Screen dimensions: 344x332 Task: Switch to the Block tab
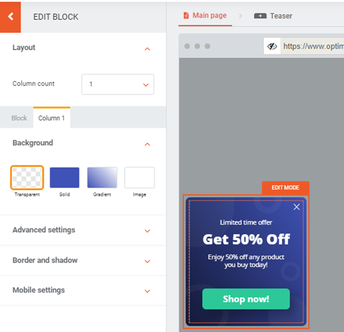19,118
